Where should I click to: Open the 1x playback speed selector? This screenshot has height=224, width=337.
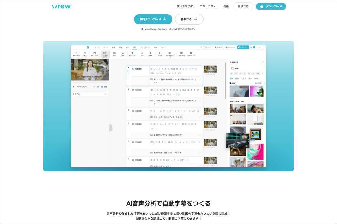pos(94,87)
